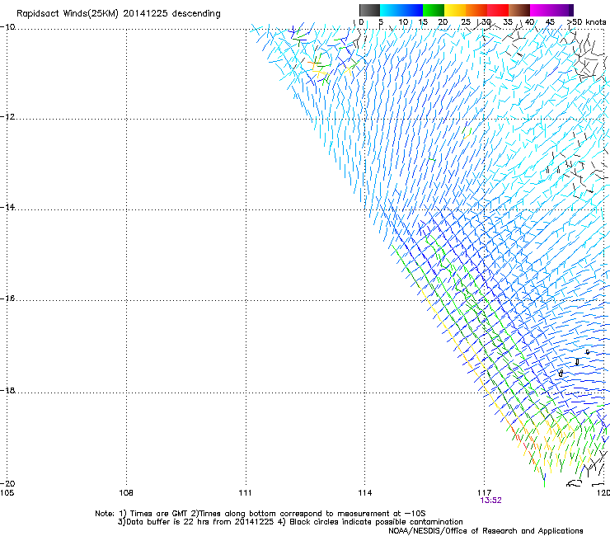Screen dimensions: 610x536
Task: Click the latitude label '-16' on left axis
Action: pyautogui.click(x=7, y=299)
